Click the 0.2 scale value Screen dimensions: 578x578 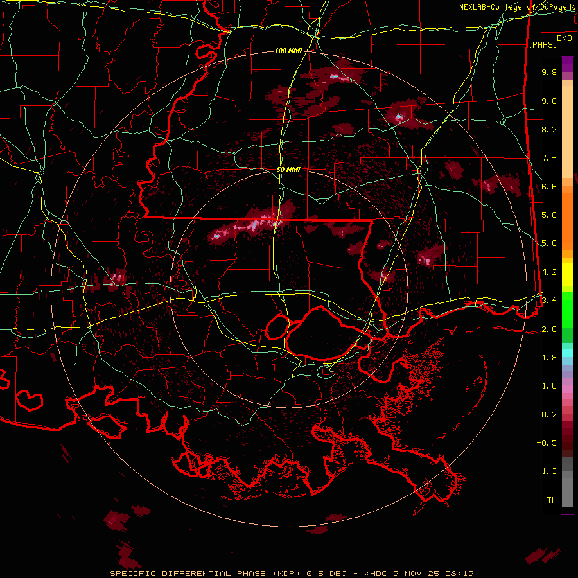point(549,415)
